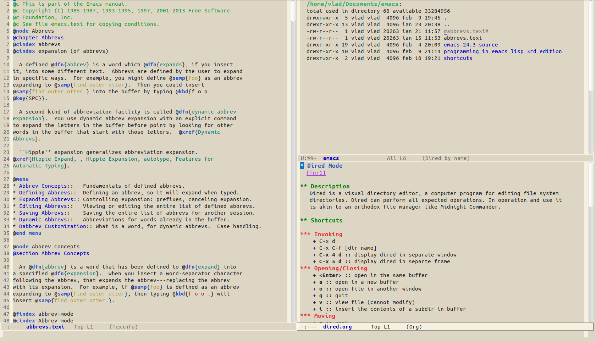Toggle the Dired Mode org heading star

click(302, 166)
